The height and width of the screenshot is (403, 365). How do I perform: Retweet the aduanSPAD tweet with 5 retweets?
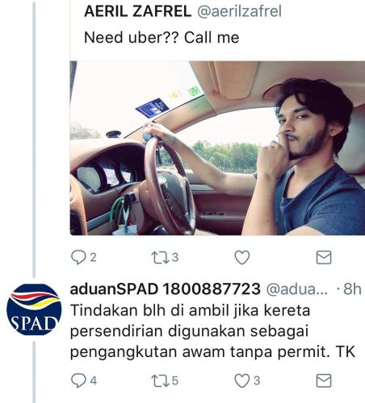coord(161,380)
